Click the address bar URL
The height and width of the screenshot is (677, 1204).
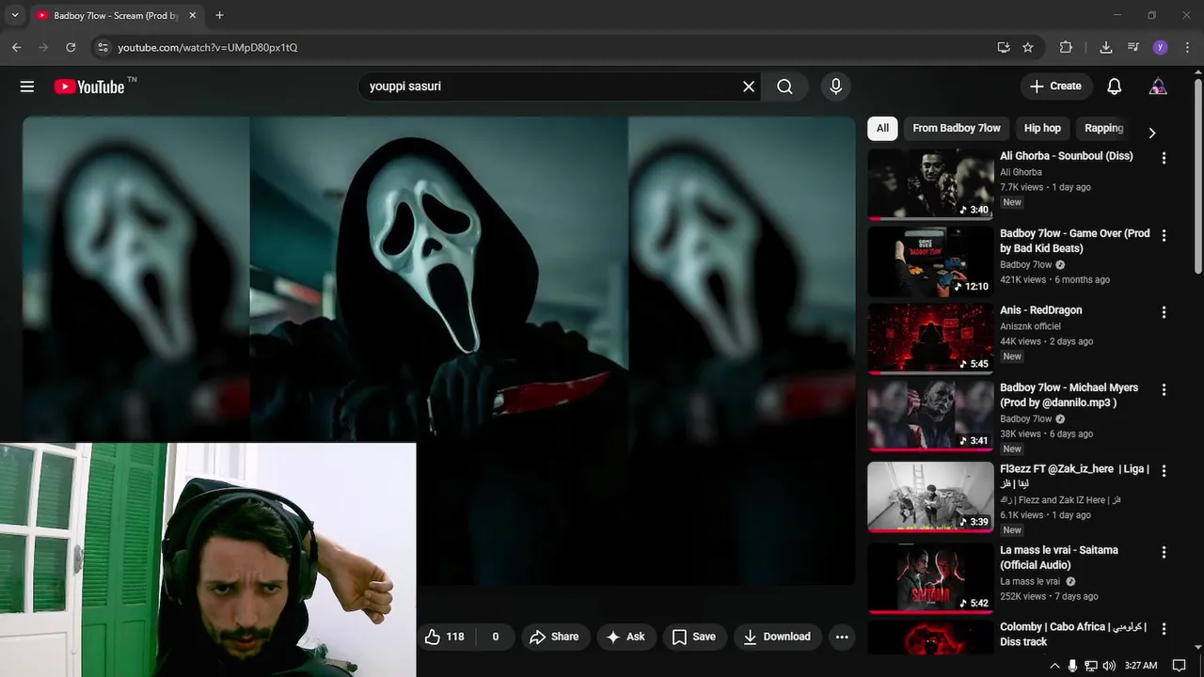tap(207, 47)
